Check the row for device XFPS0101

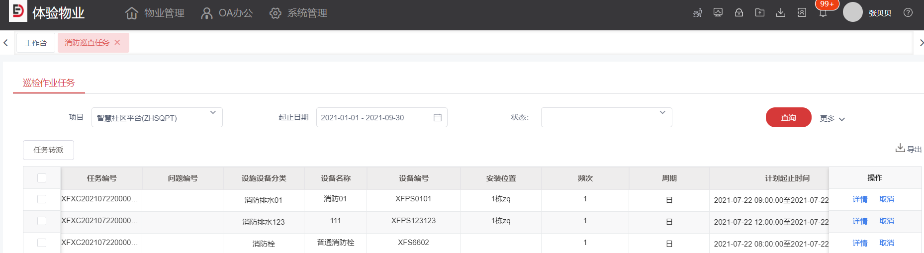point(42,199)
